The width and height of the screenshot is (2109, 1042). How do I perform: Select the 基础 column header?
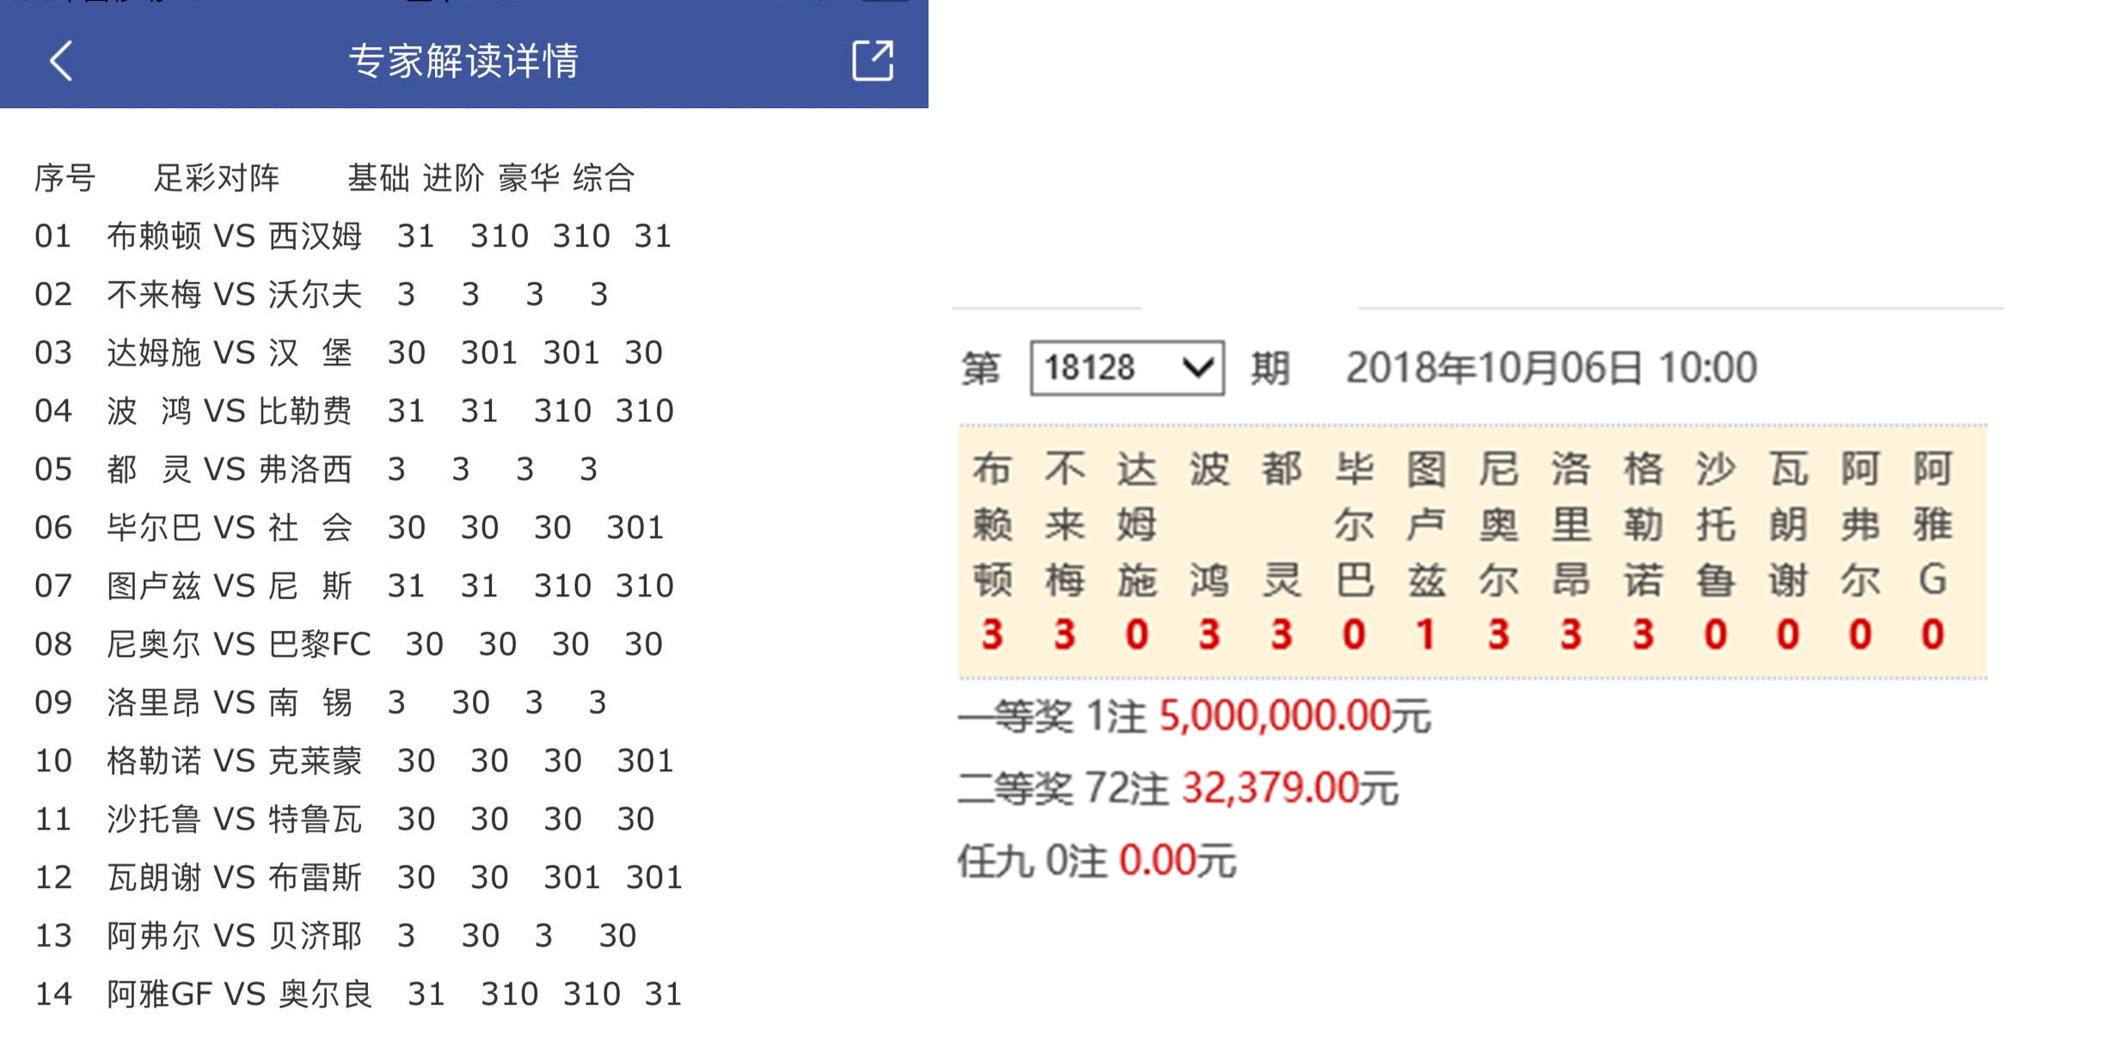[x=378, y=178]
